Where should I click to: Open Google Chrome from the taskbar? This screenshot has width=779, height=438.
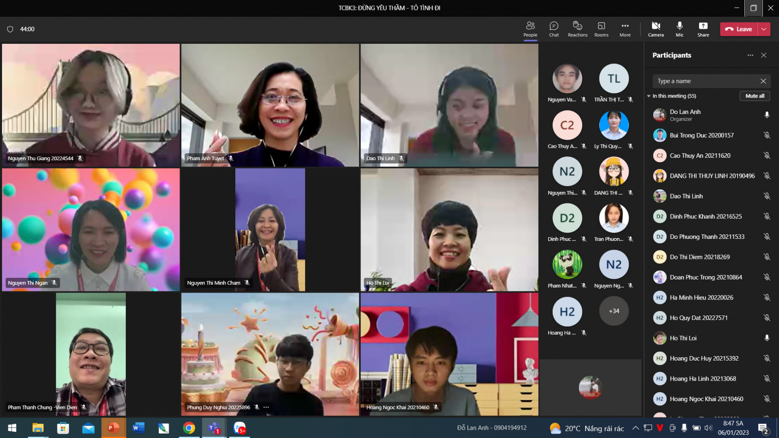pyautogui.click(x=189, y=428)
